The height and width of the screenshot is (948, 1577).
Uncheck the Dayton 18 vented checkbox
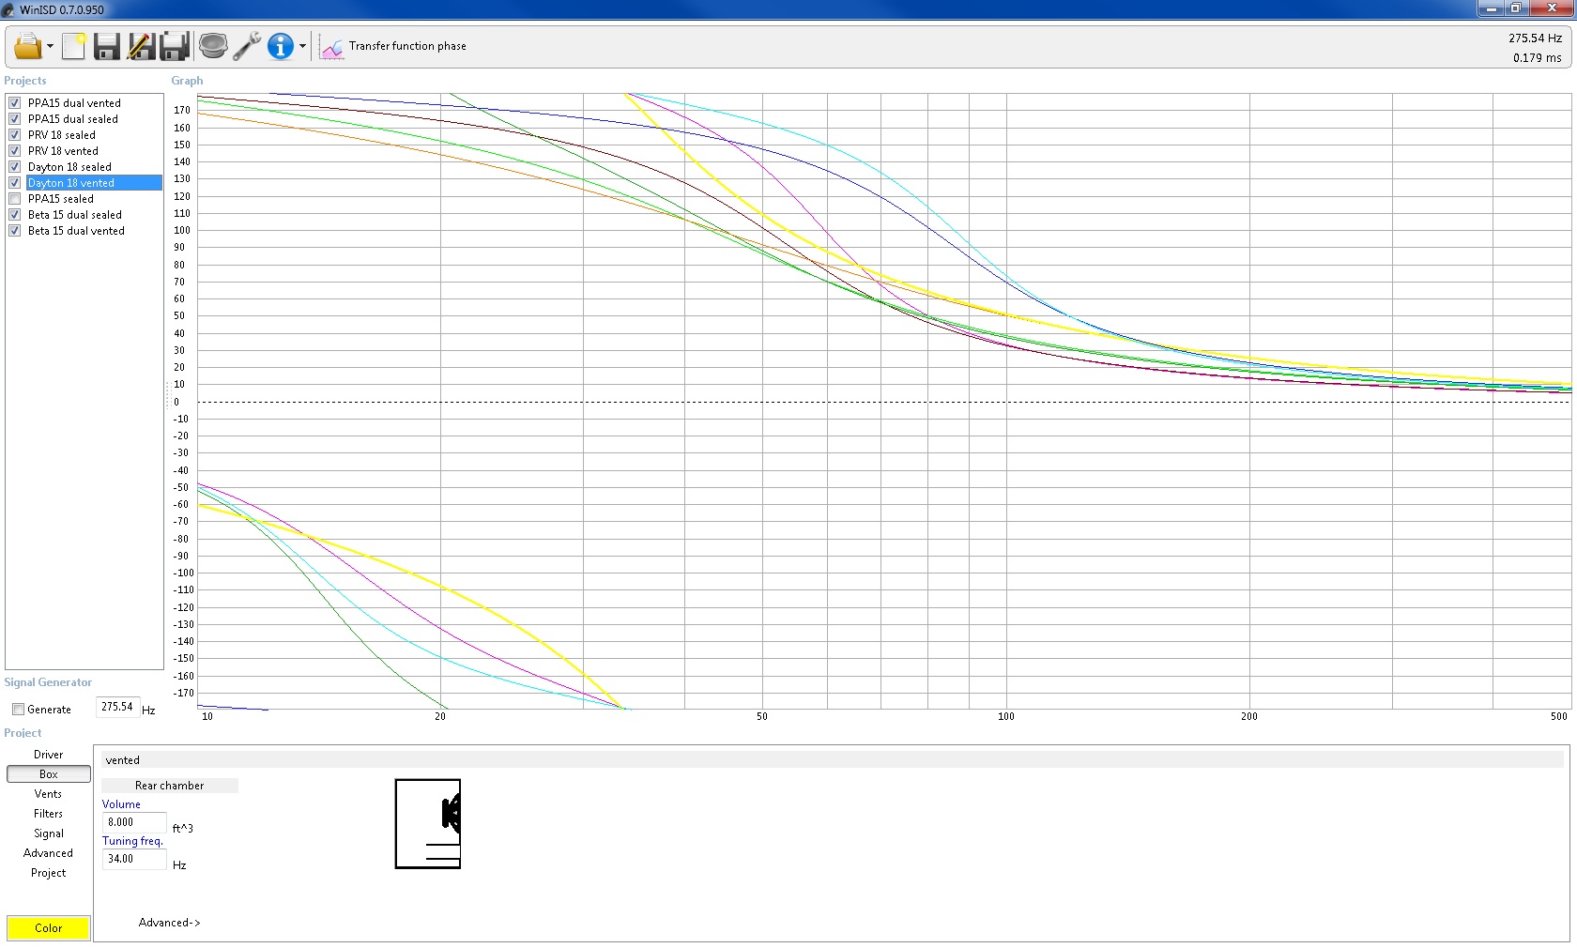pos(15,183)
